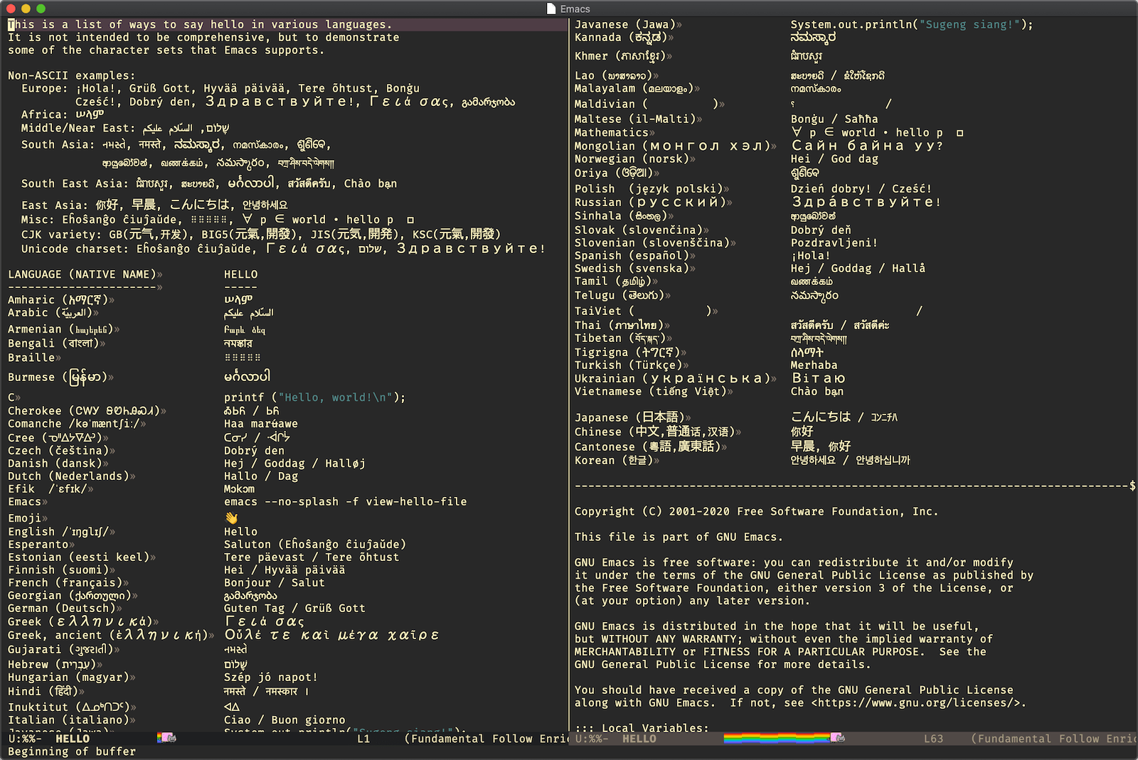
Task: Click the square symbol ending the Mathematics row
Action: [x=959, y=133]
